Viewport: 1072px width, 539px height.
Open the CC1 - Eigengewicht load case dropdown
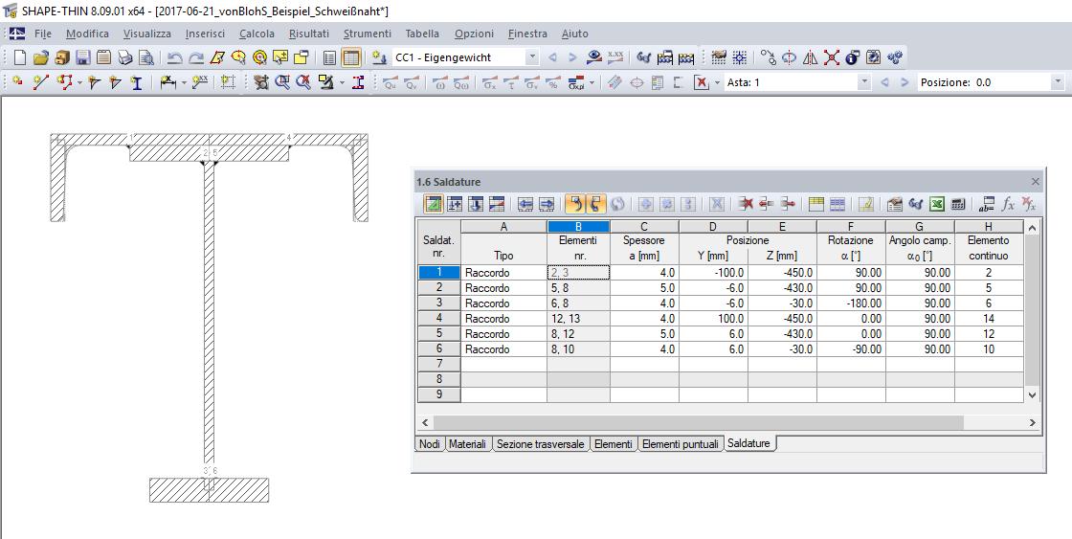tap(532, 57)
